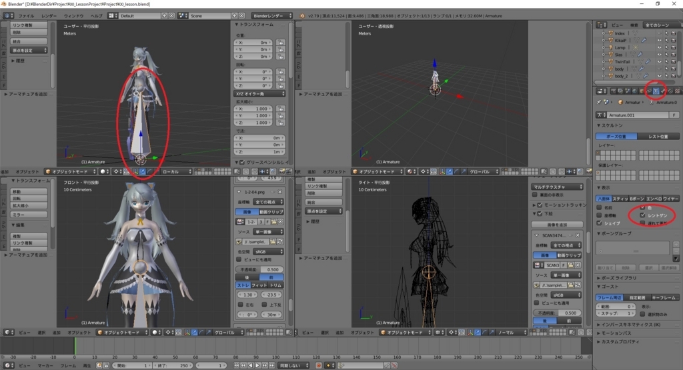683x370 pixels.
Task: Click the Default screen layout field
Action: 139,16
